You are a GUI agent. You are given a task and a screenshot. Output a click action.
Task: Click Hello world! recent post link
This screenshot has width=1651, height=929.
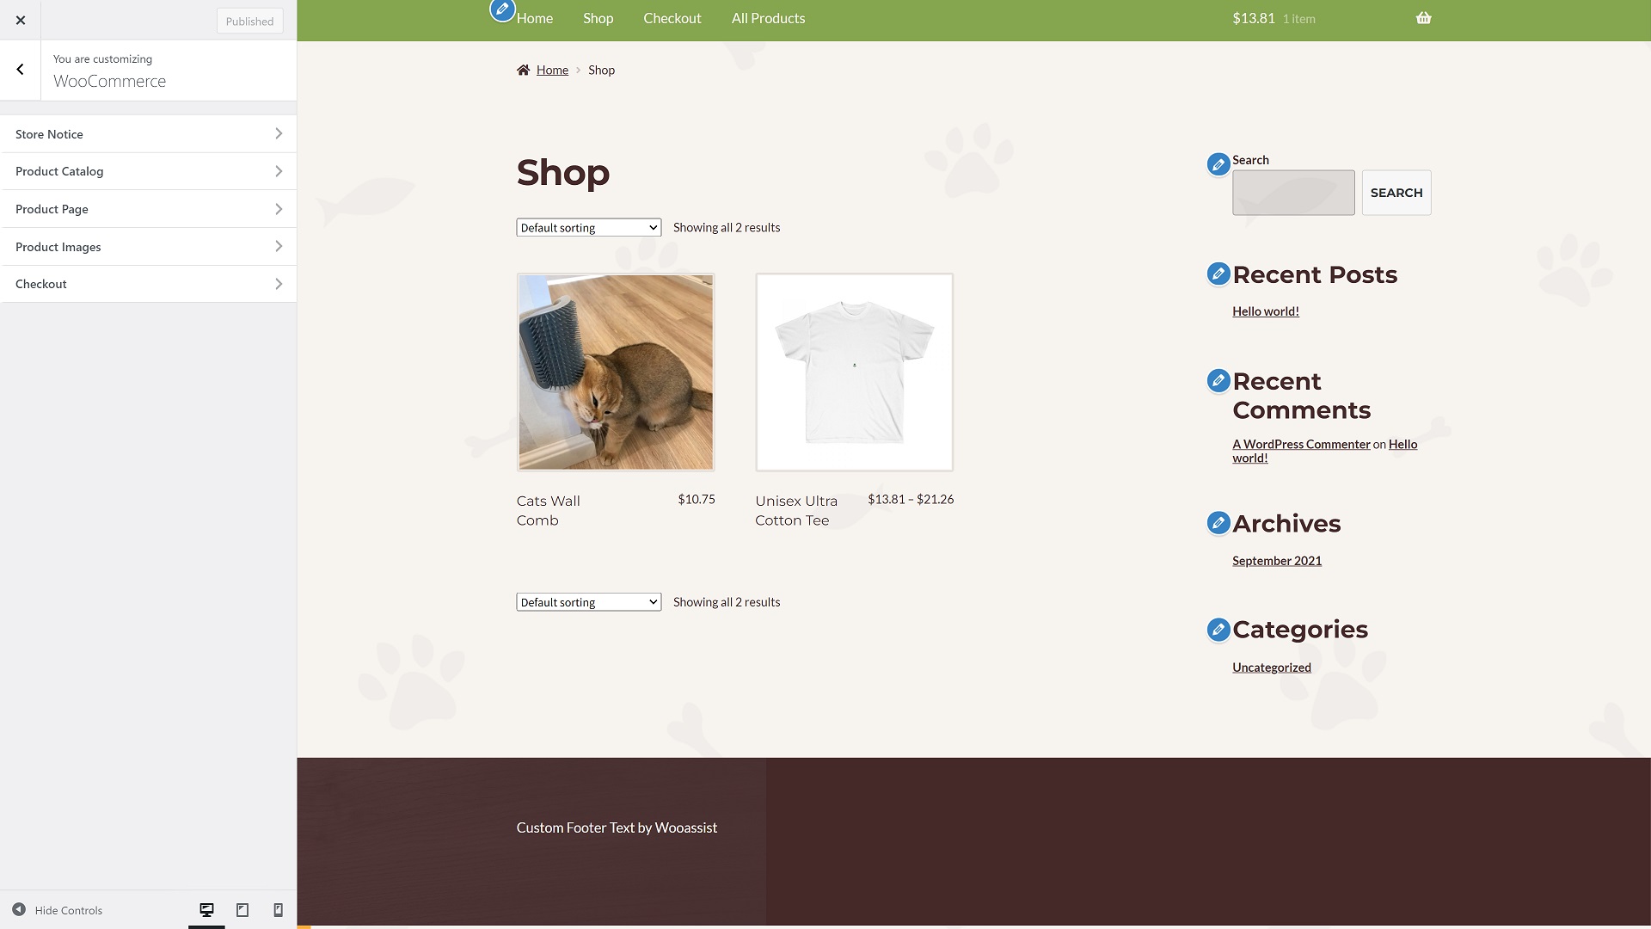[x=1266, y=310]
